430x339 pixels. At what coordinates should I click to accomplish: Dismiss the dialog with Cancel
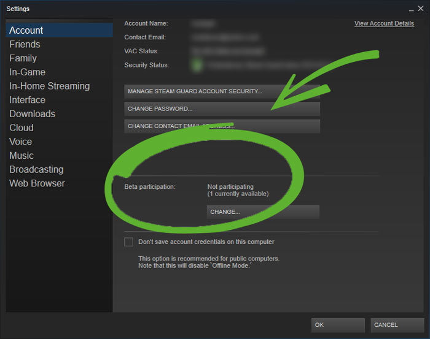click(397, 325)
